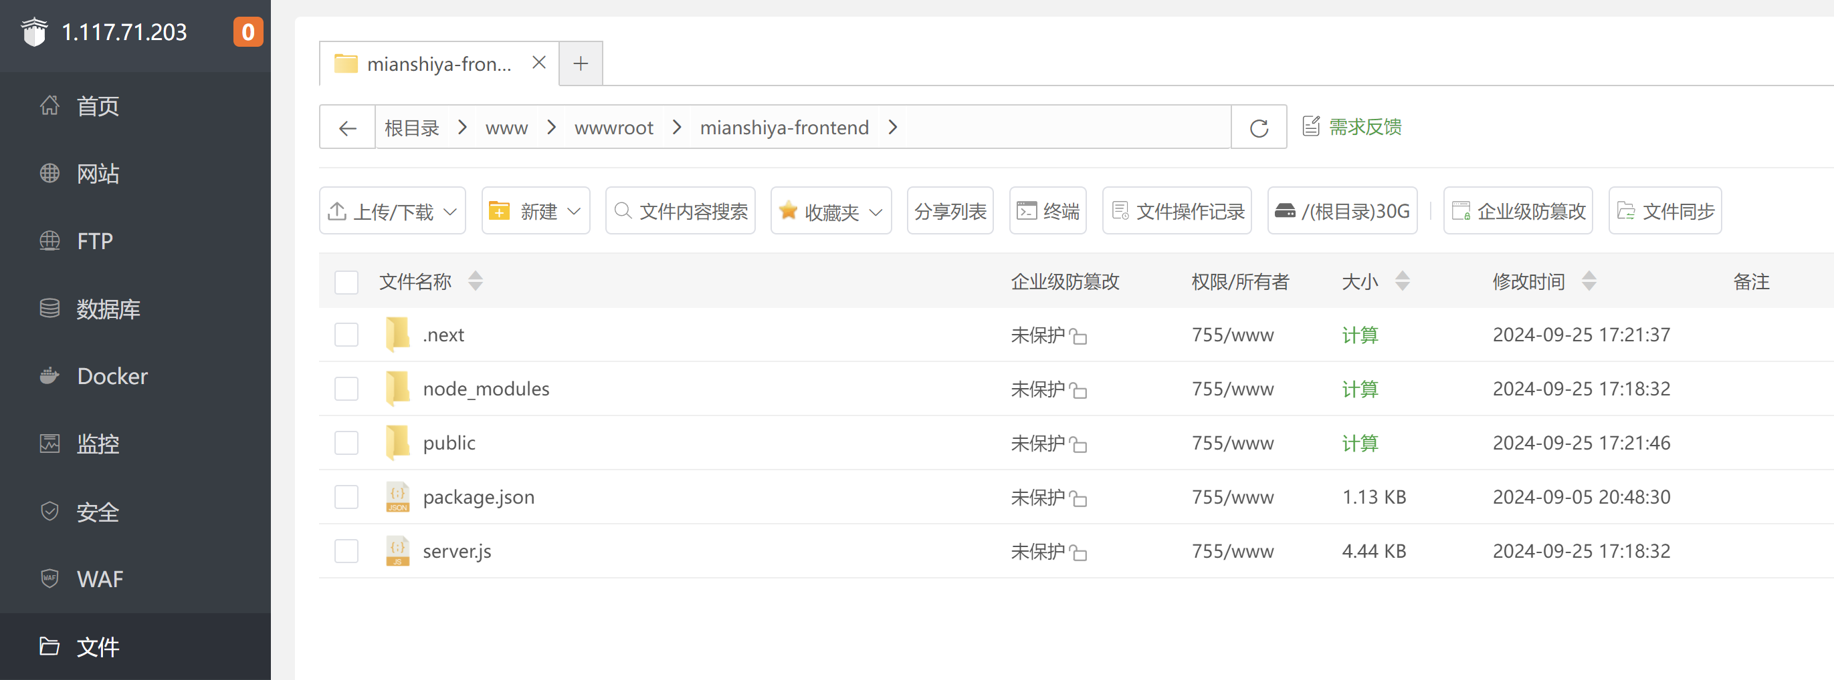Go back using the left arrow icon
This screenshot has height=680, width=1834.
(x=347, y=128)
